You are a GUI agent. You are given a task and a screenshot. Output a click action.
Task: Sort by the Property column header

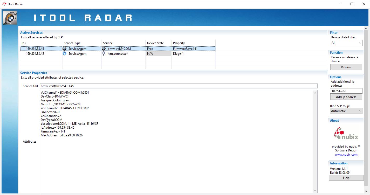[193, 43]
